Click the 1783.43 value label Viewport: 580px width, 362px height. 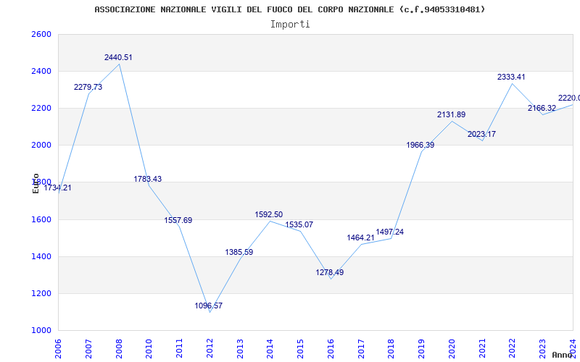[x=148, y=179]
